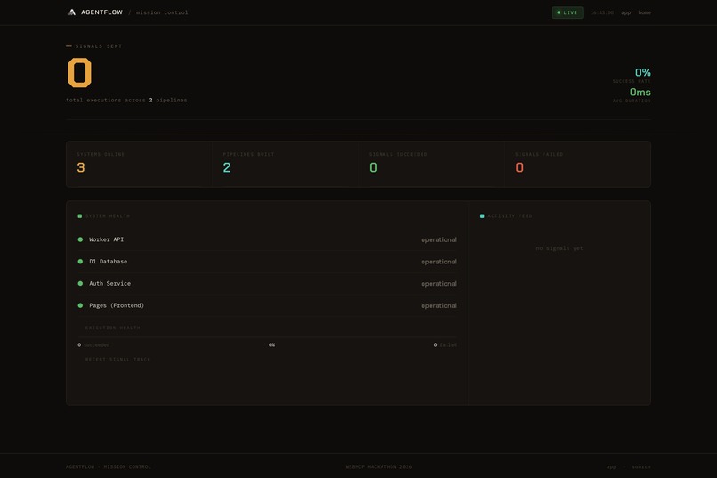
Task: Open the Signals Succeeded stat card
Action: click(431, 164)
